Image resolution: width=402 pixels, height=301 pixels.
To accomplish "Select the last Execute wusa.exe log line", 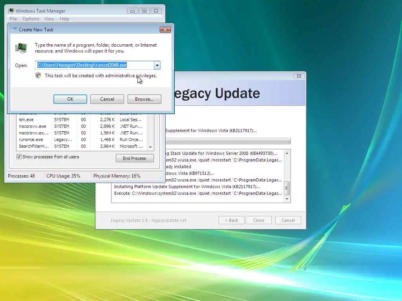I will click(198, 193).
